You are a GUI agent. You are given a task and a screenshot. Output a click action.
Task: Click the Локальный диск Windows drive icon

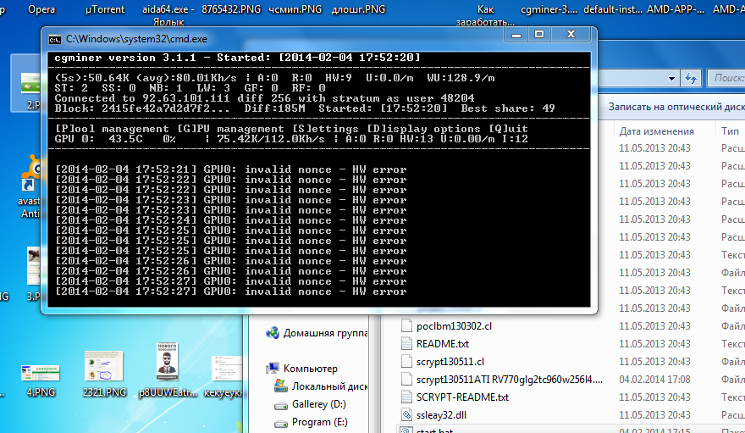click(x=281, y=386)
